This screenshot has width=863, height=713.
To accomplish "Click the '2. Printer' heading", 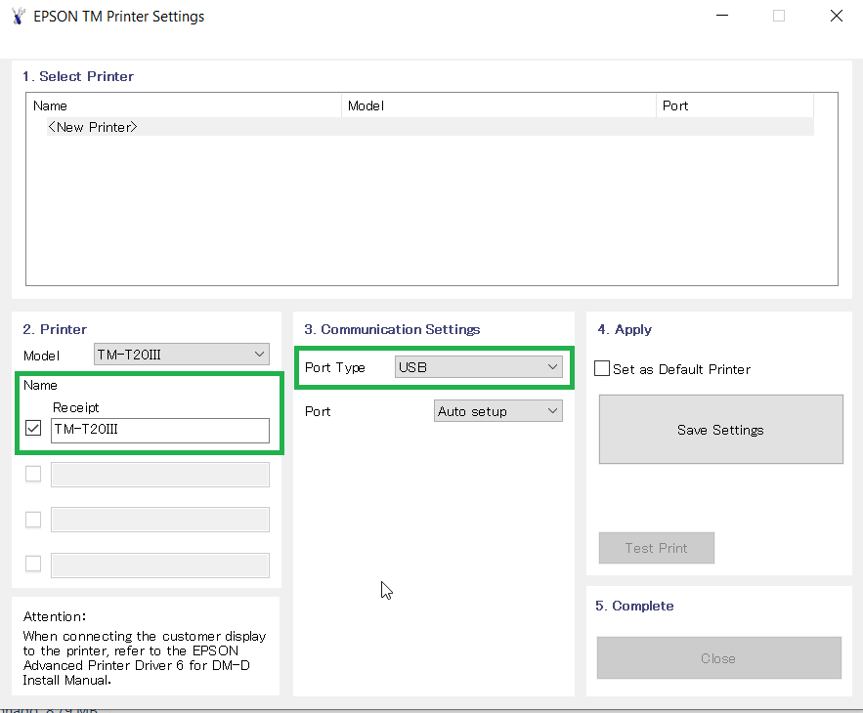I will (55, 329).
